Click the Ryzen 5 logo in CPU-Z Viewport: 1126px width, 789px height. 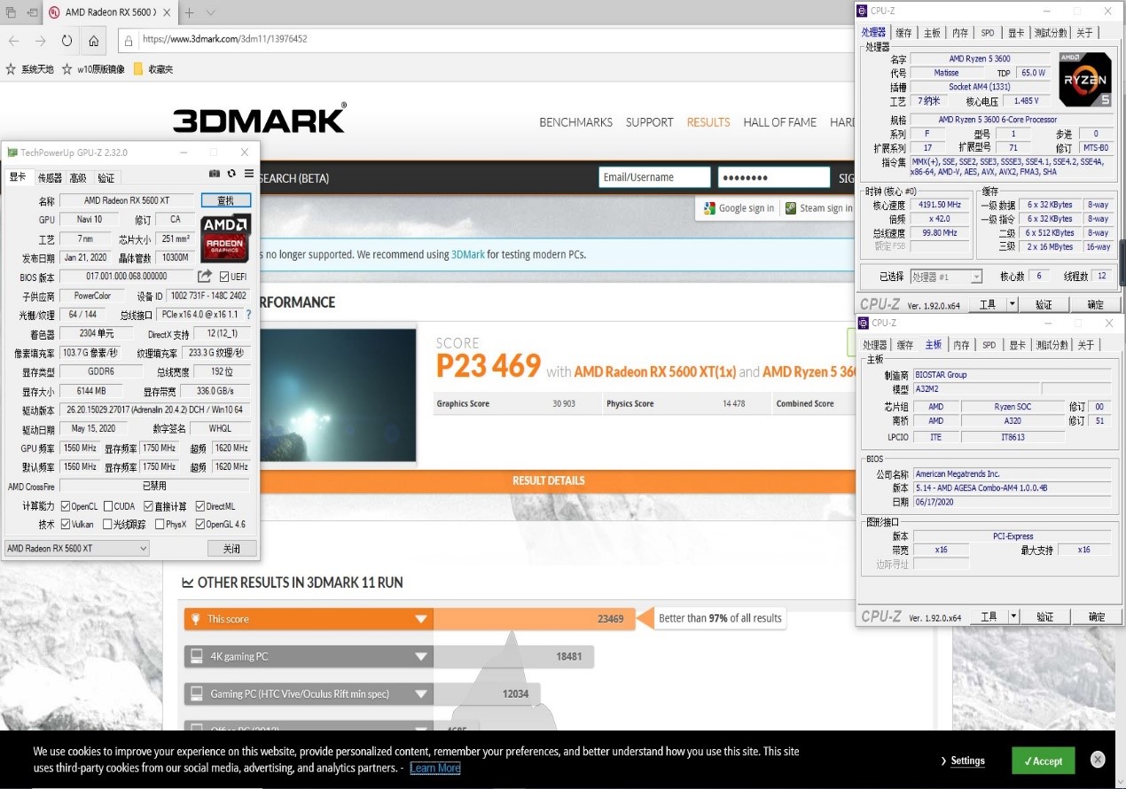(x=1085, y=80)
